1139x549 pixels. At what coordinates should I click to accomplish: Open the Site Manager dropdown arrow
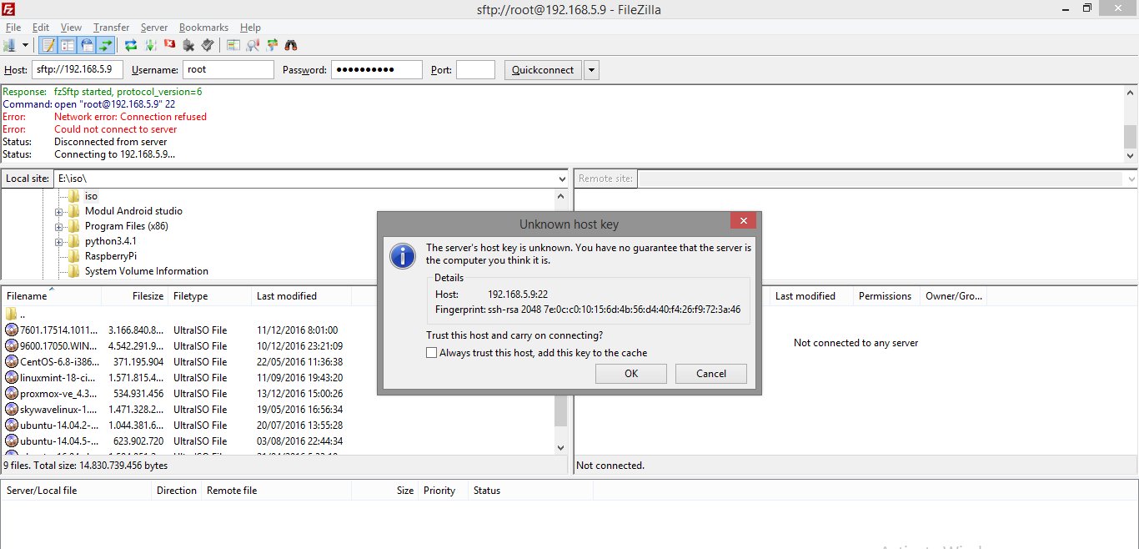coord(25,45)
